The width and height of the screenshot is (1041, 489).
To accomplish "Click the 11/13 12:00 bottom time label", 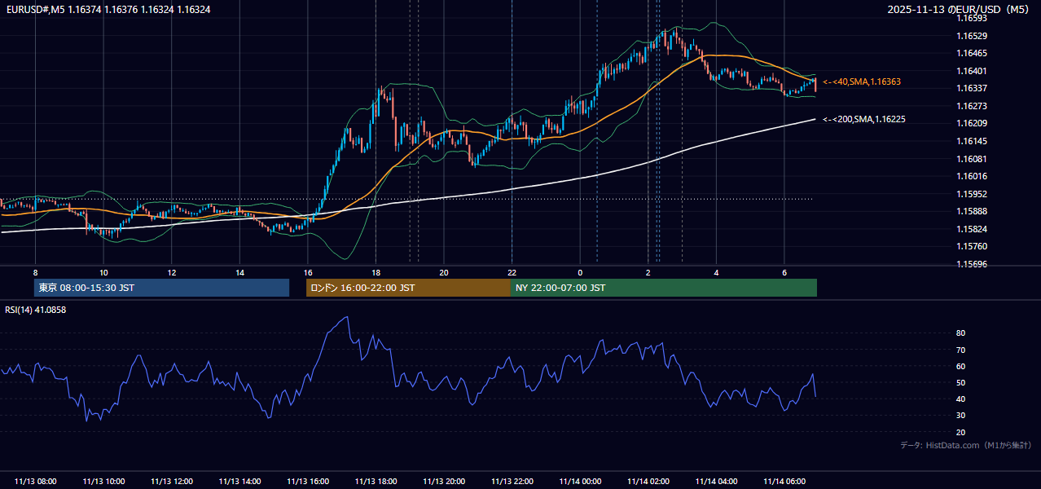I will tap(172, 482).
